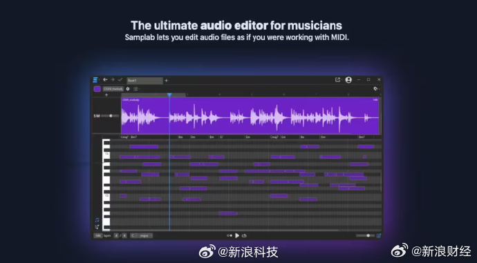Click the horizontal scrollbar under piano roll
Screen dimensions: 477x263
224,231
